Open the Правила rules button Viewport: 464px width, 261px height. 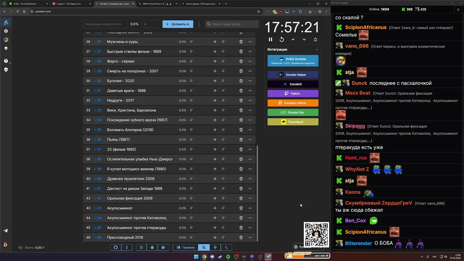tap(186, 248)
